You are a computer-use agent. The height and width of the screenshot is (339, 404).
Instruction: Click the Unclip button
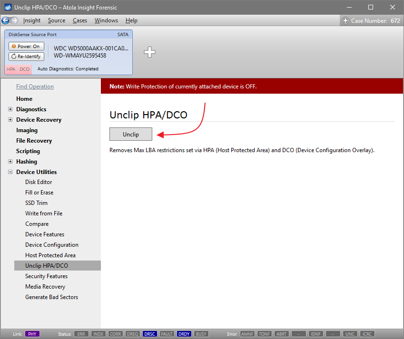[x=131, y=135]
